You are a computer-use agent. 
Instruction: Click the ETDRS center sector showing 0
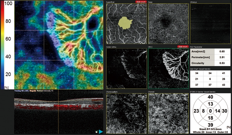pos(210,111)
